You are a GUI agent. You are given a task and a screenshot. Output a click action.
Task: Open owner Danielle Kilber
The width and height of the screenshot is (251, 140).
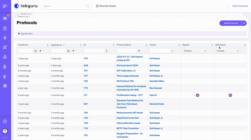[x=157, y=81]
